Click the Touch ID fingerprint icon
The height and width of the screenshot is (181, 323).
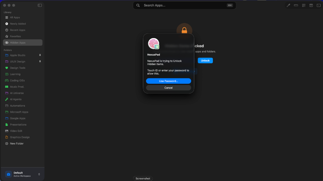point(154,44)
